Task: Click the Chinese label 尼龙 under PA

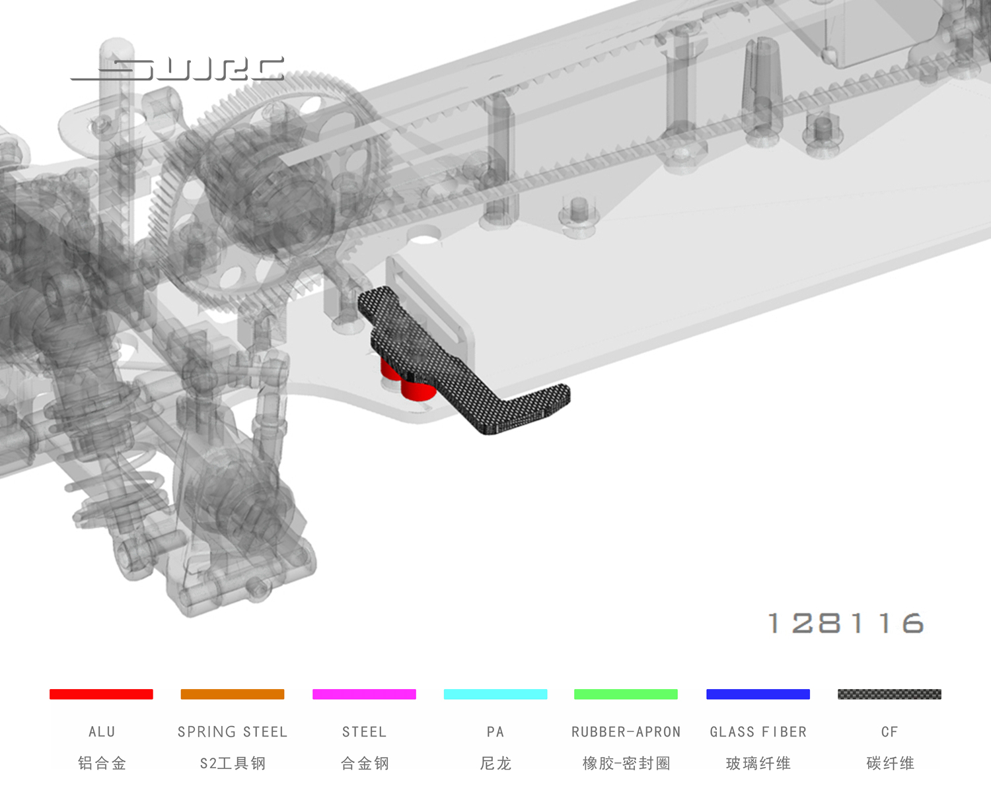Action: pos(495,764)
